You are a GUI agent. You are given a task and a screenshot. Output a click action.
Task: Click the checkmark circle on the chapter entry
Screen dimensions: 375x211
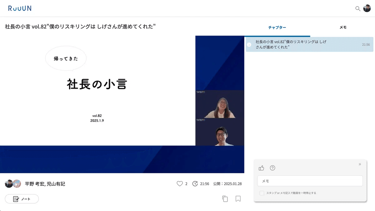pos(249,45)
